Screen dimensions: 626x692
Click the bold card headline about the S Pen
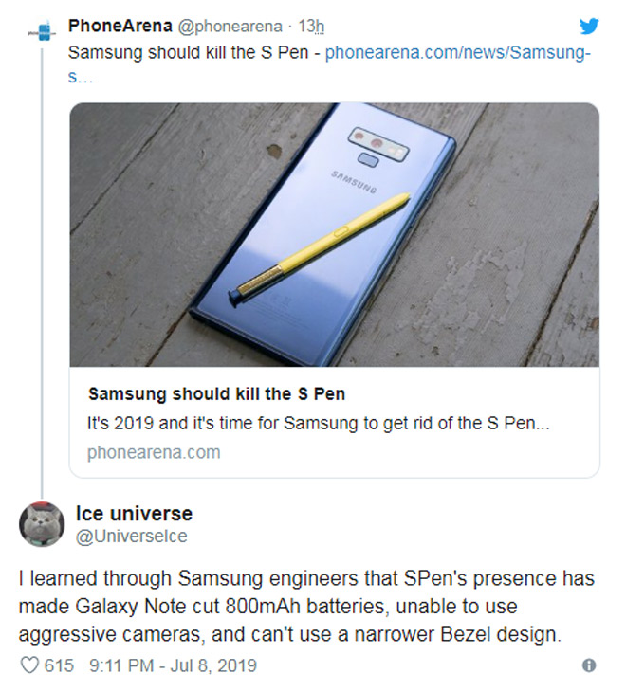point(216,393)
